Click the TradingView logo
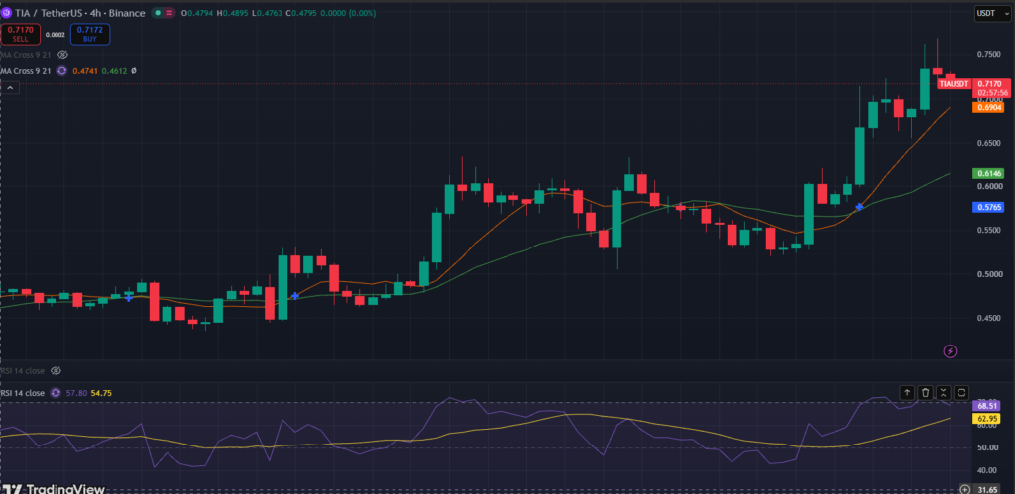The image size is (1015, 494). (x=53, y=489)
